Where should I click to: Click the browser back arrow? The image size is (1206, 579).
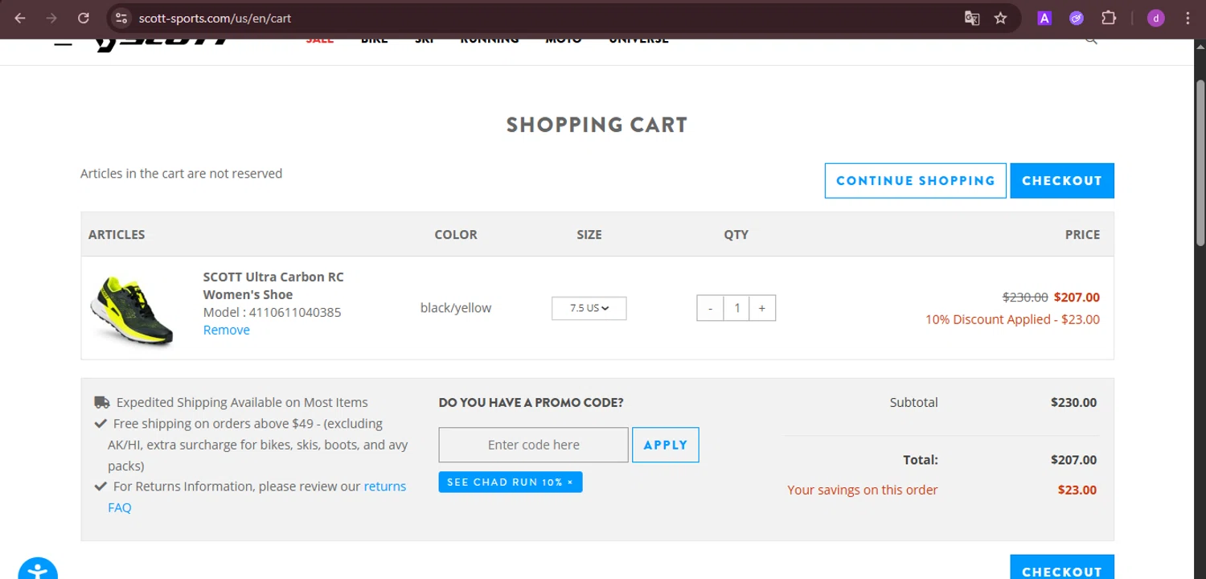pos(20,18)
